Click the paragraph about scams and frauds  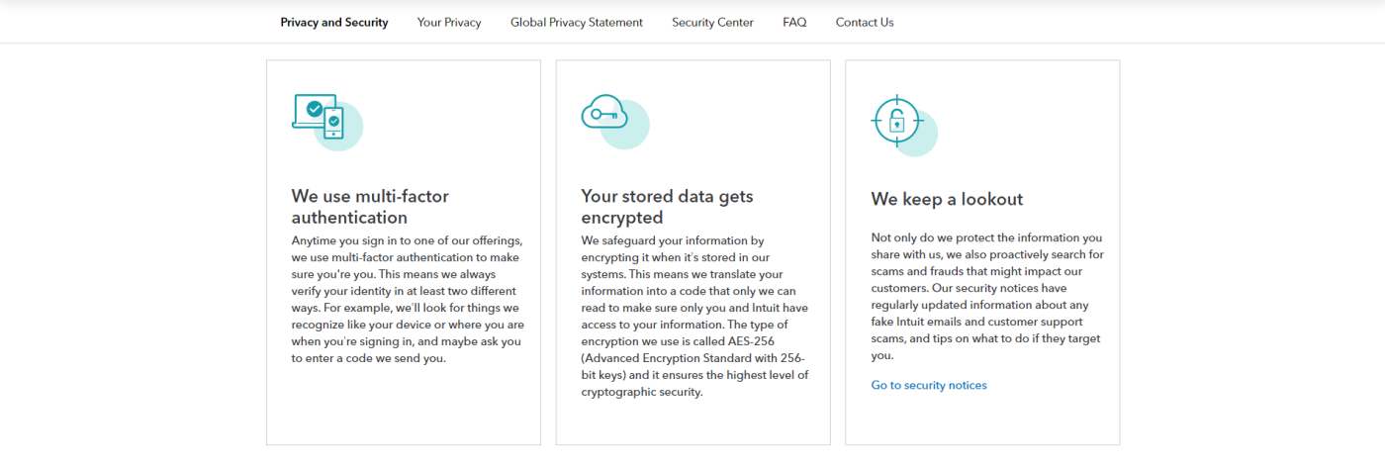(987, 297)
